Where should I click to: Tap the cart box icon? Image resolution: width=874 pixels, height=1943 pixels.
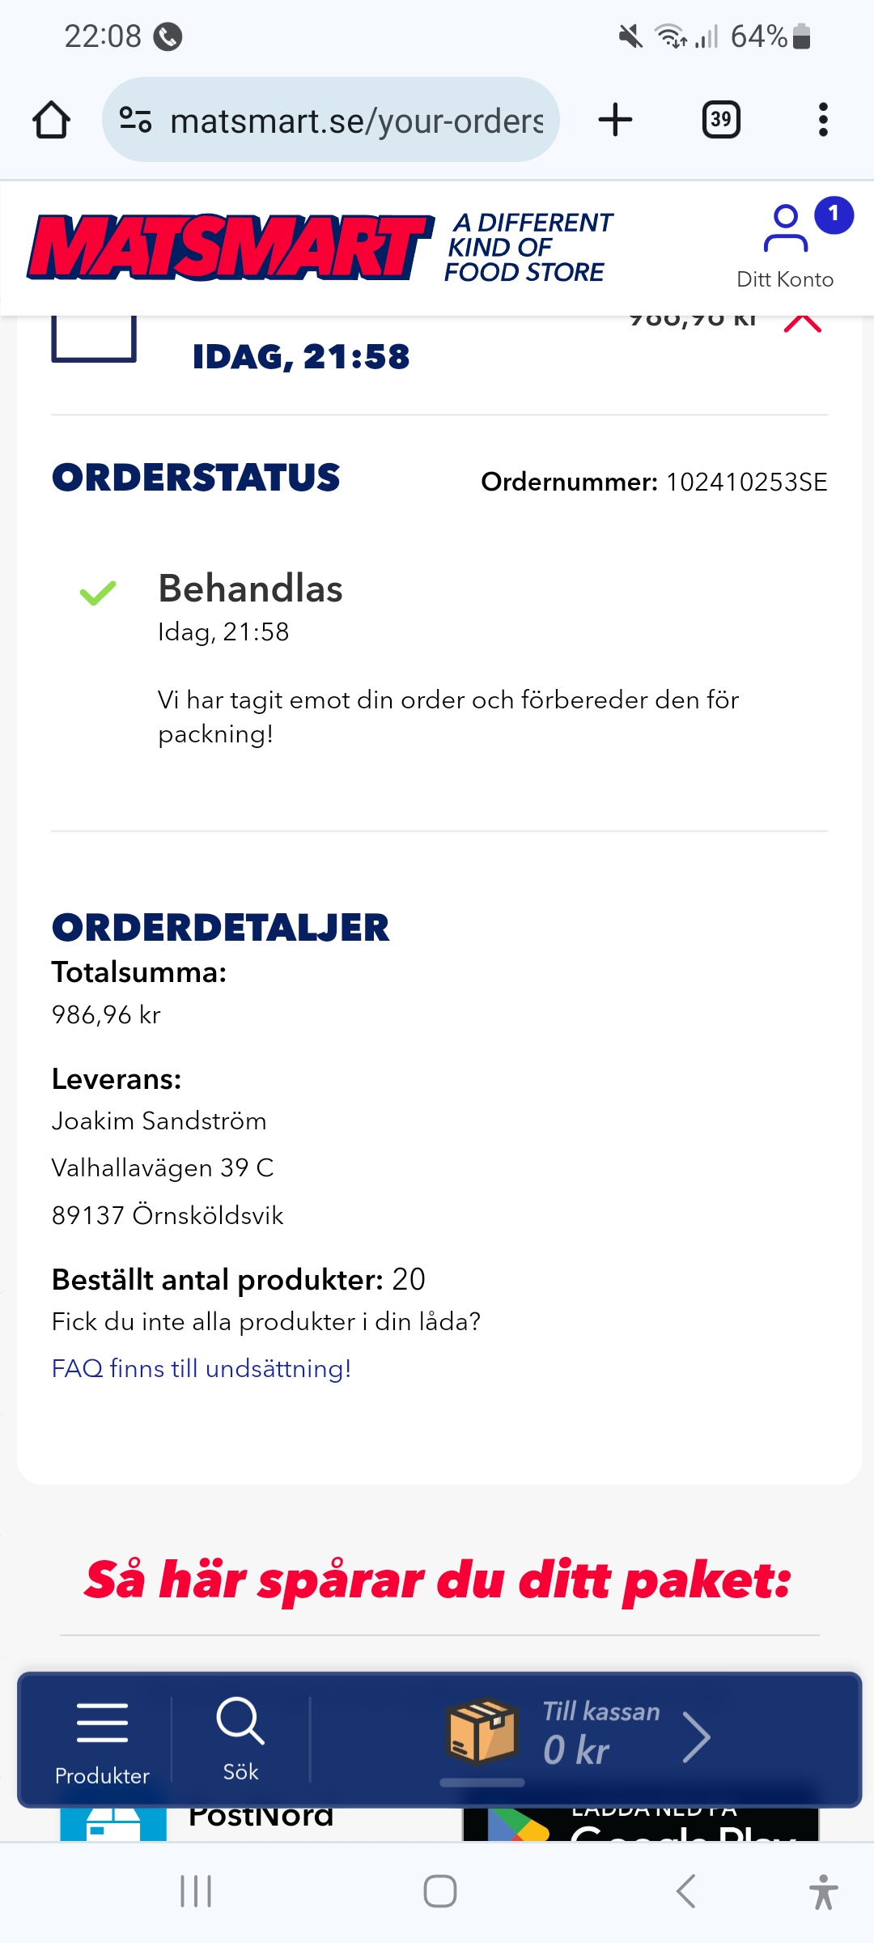pos(482,1731)
